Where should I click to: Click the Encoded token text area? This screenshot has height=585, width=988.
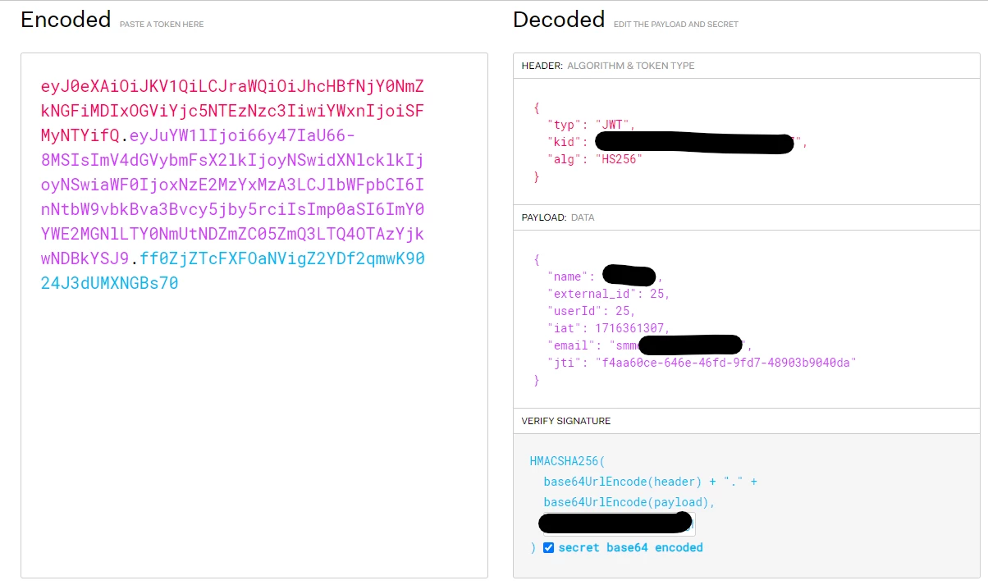[x=254, y=316]
